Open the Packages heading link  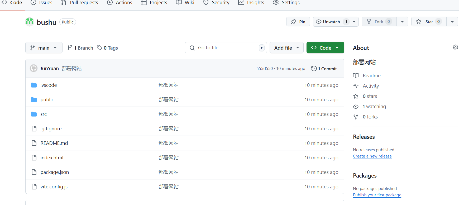pos(365,175)
